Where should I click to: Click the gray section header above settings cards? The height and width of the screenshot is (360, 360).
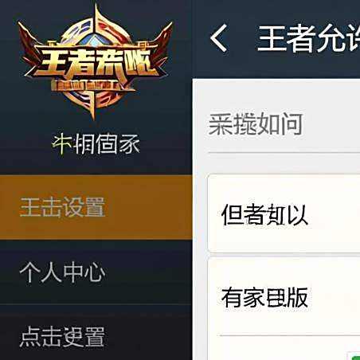[x=256, y=123]
